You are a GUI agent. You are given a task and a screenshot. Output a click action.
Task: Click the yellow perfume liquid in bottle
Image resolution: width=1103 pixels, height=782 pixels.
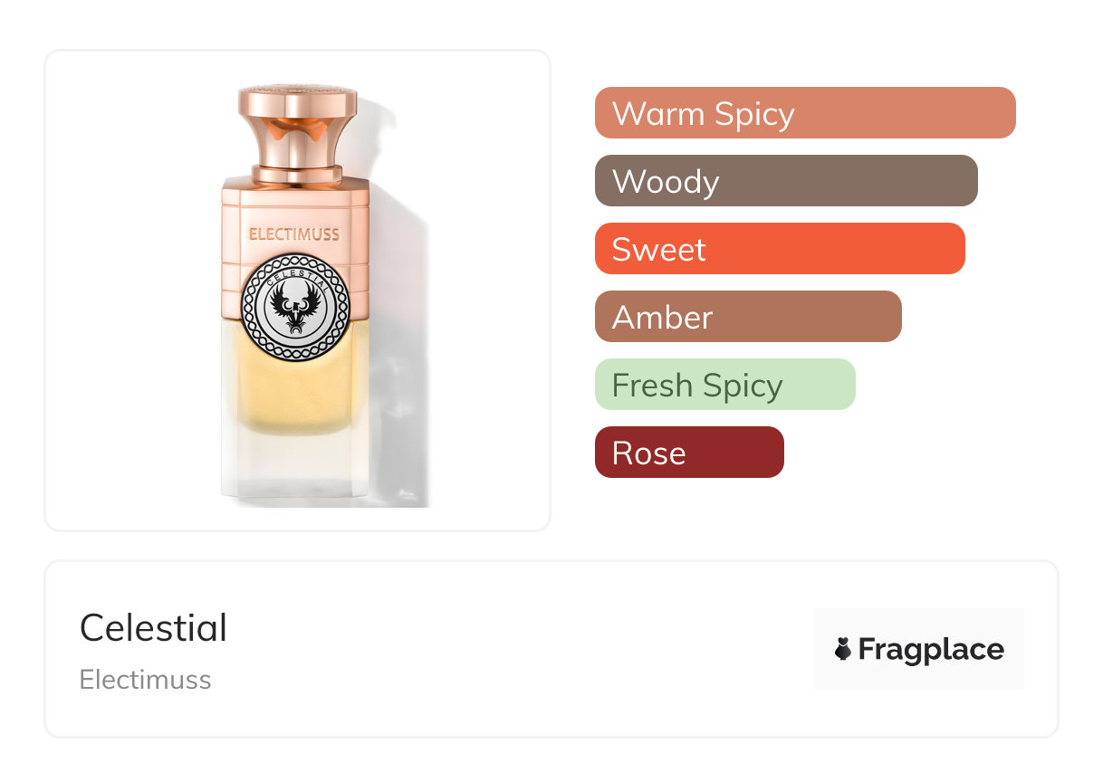pyautogui.click(x=295, y=389)
